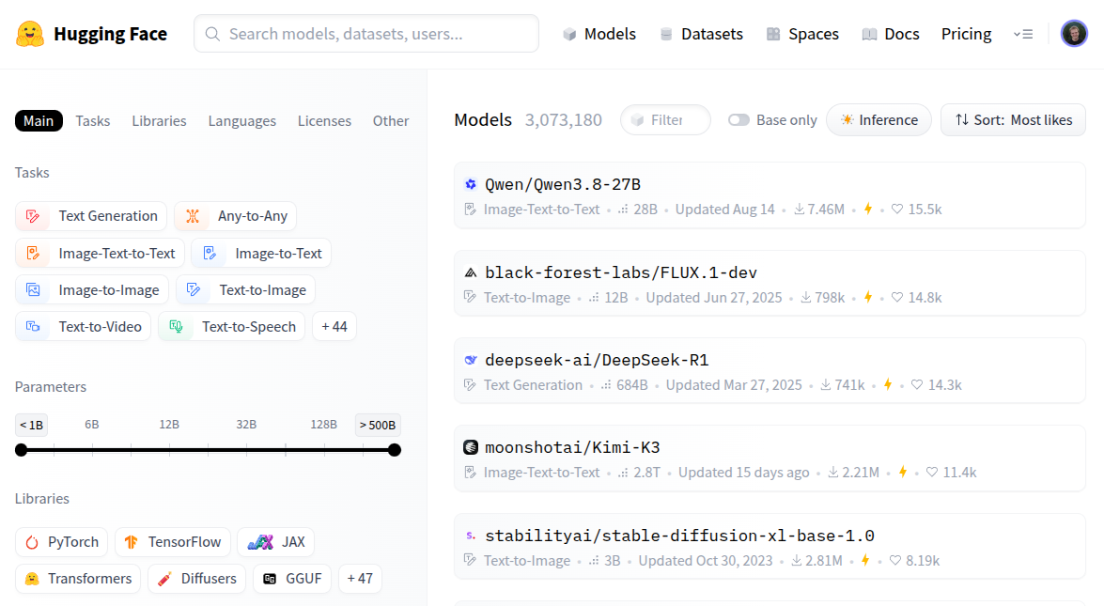The height and width of the screenshot is (606, 1104).
Task: Toggle the Text Generation task filter
Action: (x=91, y=216)
